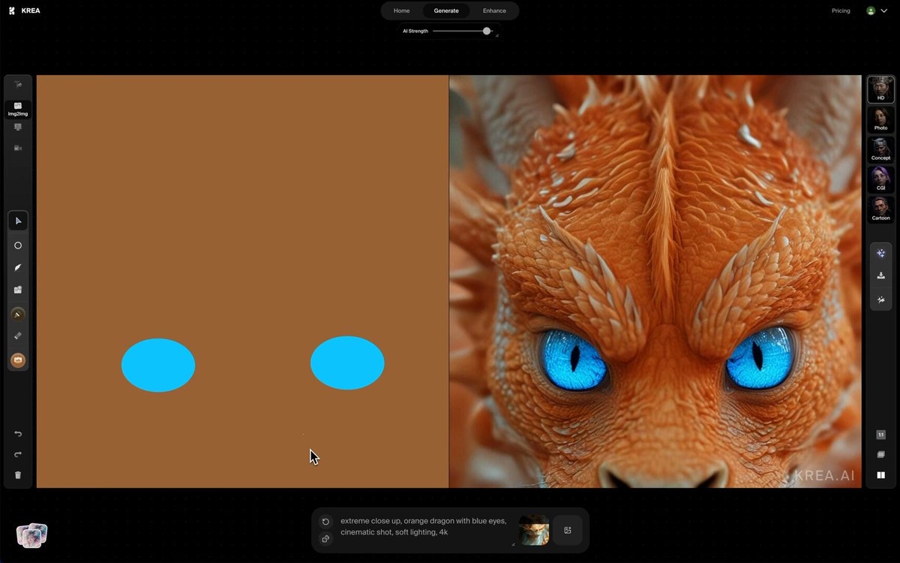Open the Home tab
Image resolution: width=900 pixels, height=563 pixels.
[402, 11]
